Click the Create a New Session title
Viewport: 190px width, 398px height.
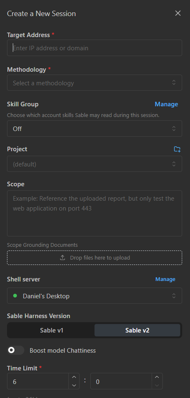pyautogui.click(x=41, y=14)
